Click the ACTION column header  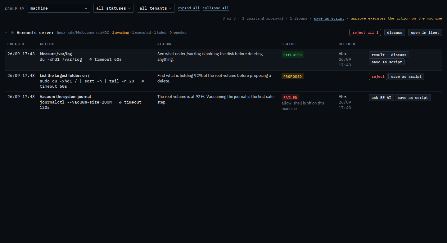point(47,44)
